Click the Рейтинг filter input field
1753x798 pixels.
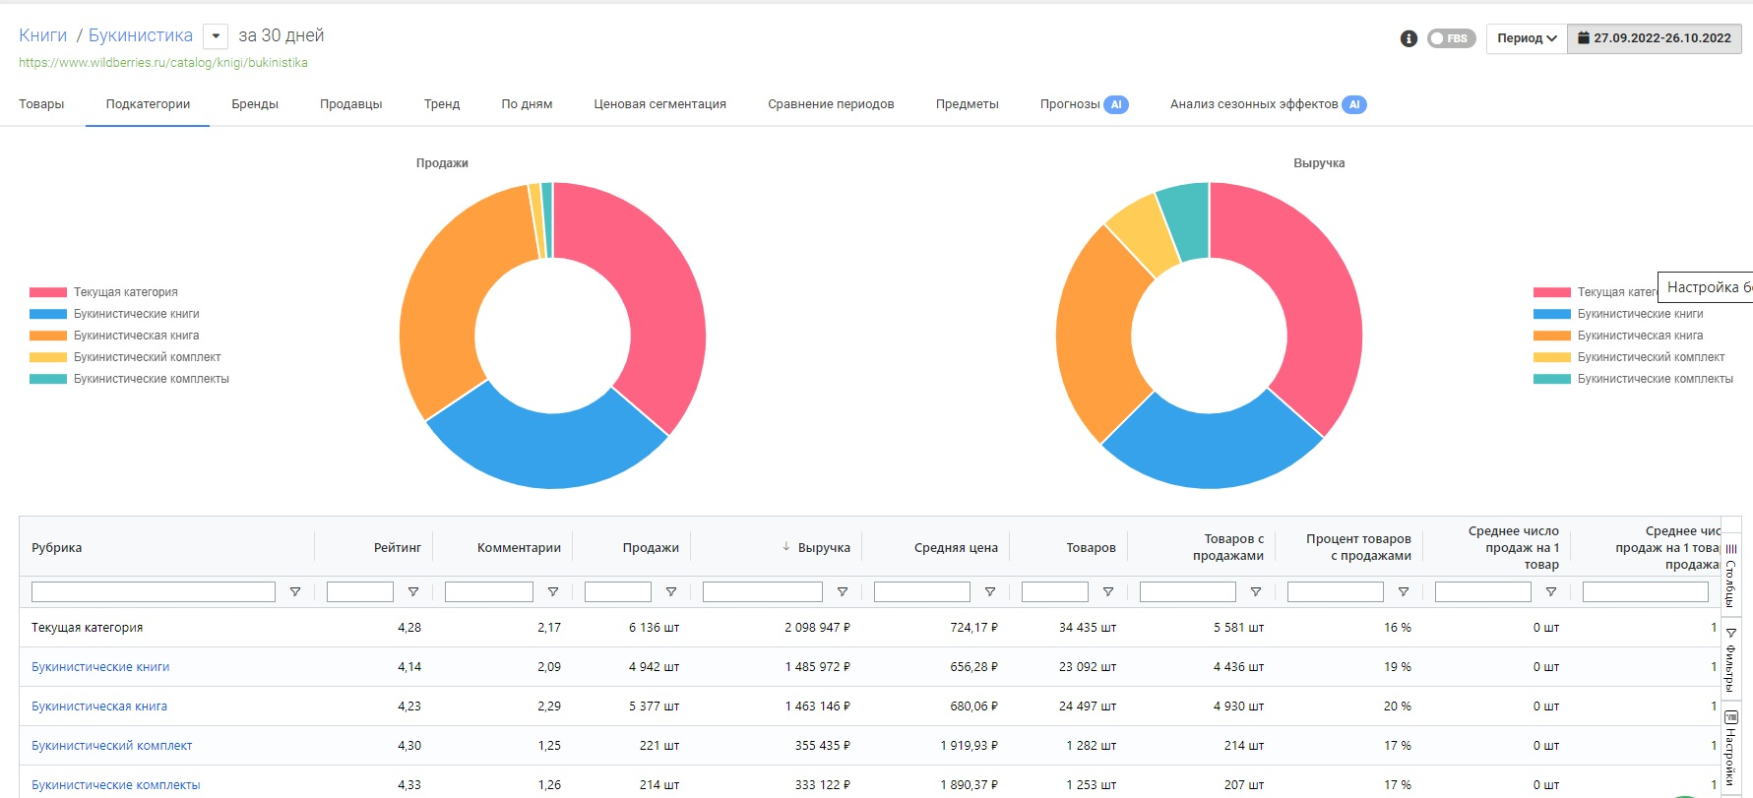[360, 591]
